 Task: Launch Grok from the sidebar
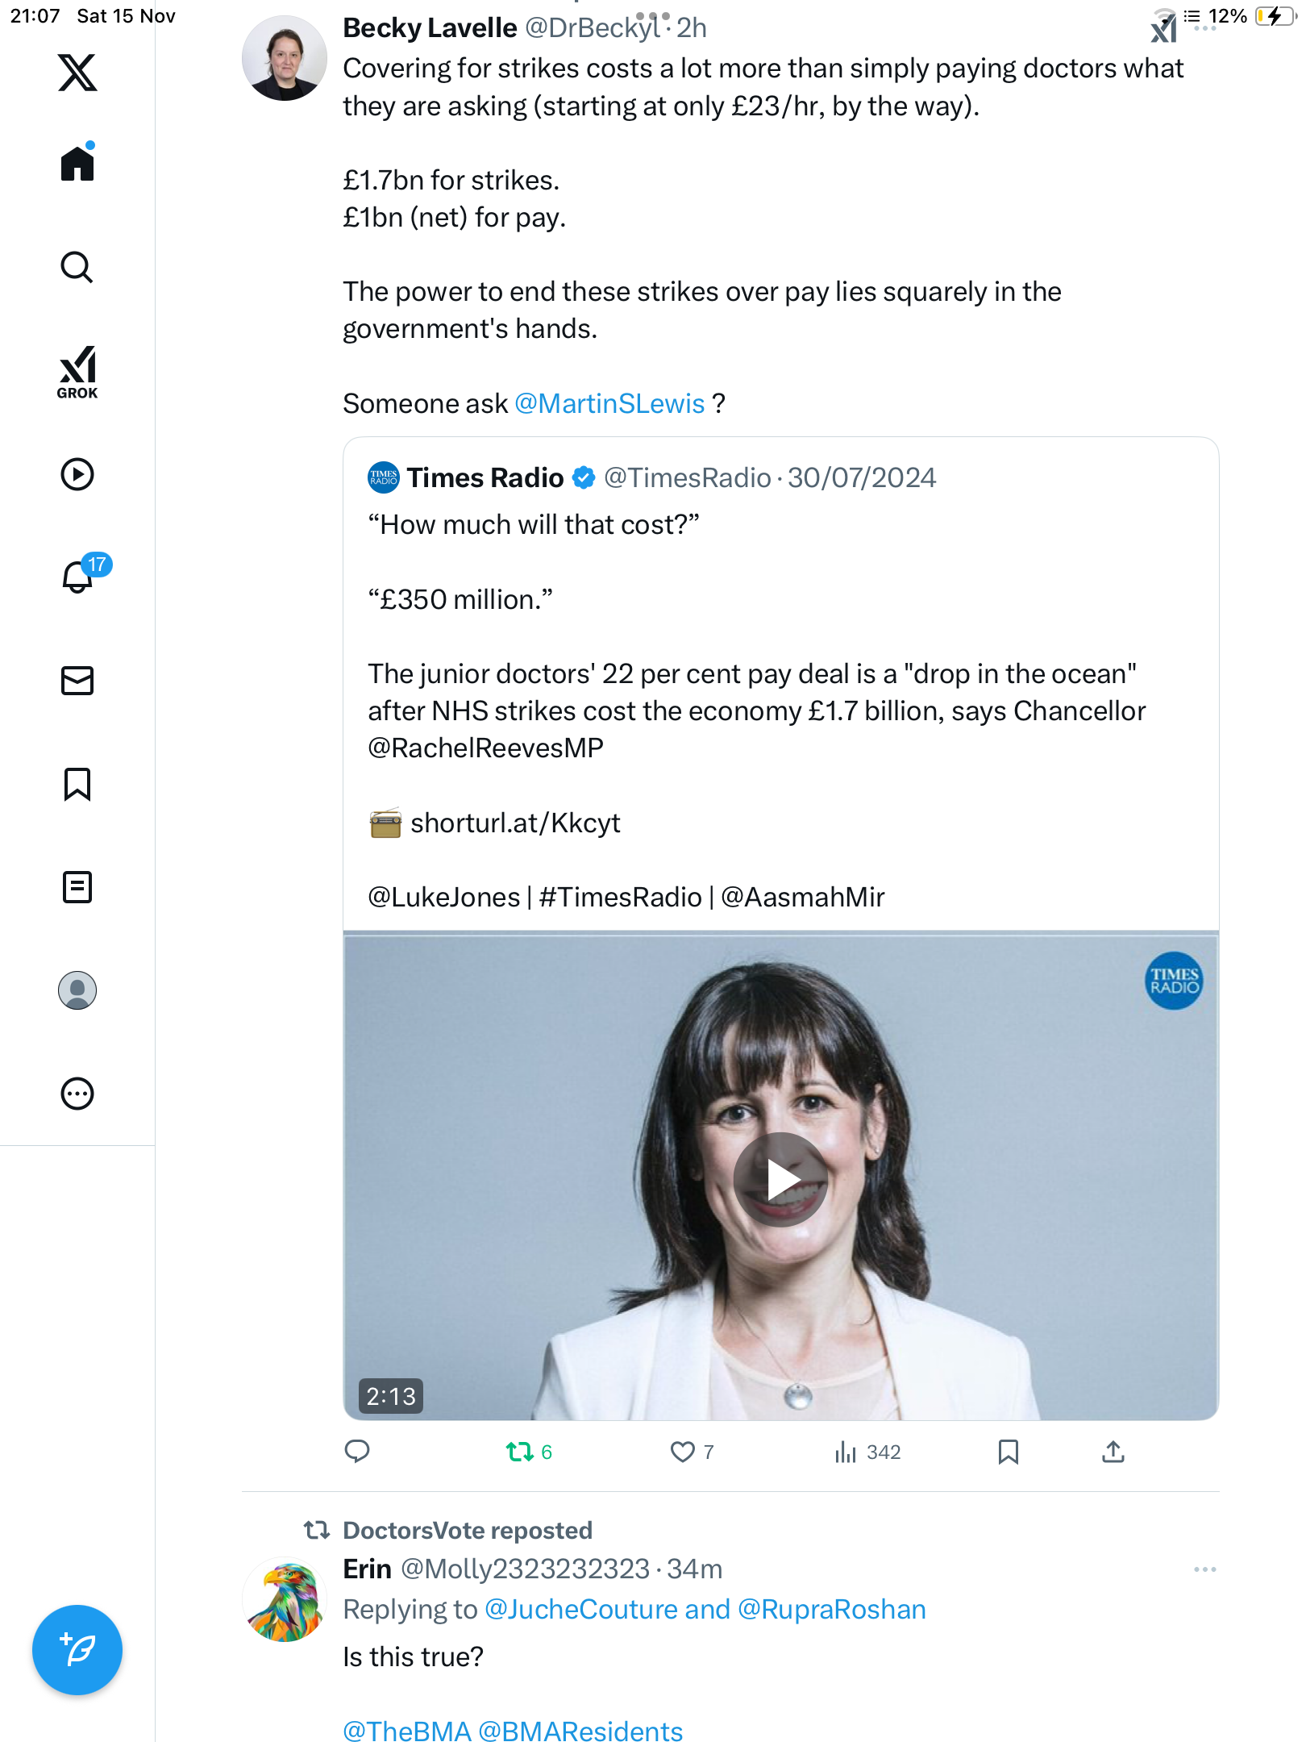click(77, 373)
